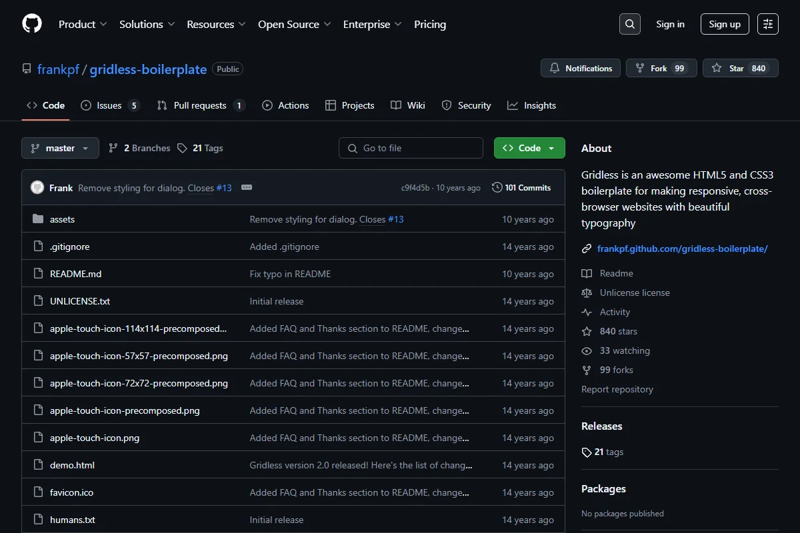Expand the master branch dropdown
The image size is (800, 533).
click(x=60, y=148)
